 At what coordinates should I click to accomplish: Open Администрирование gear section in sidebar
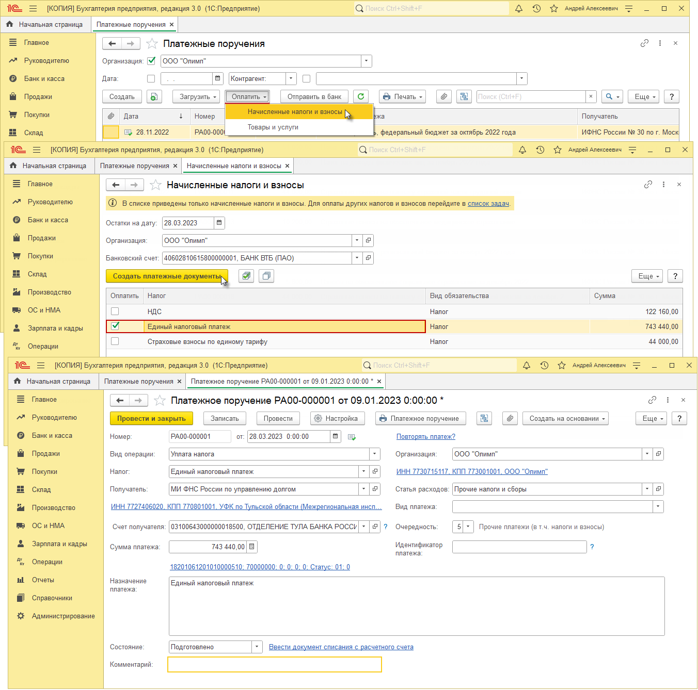(x=63, y=616)
